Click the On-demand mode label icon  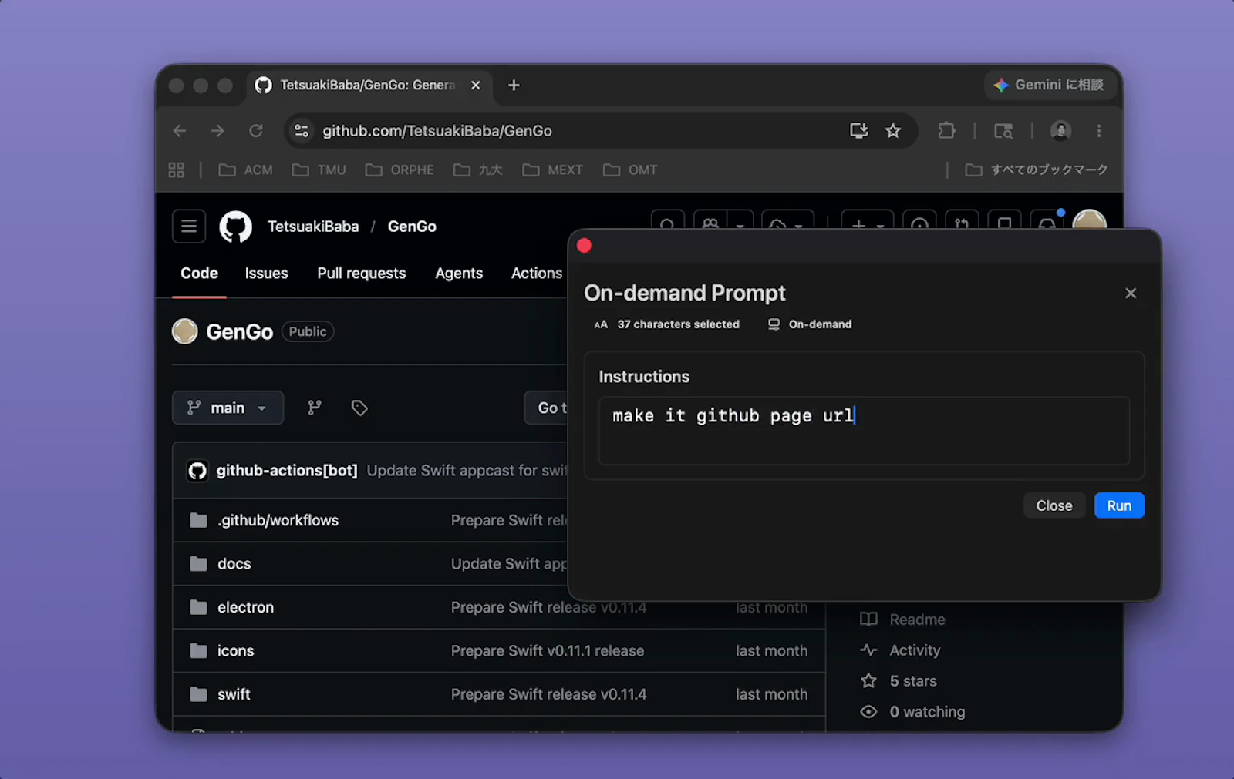[x=774, y=324]
